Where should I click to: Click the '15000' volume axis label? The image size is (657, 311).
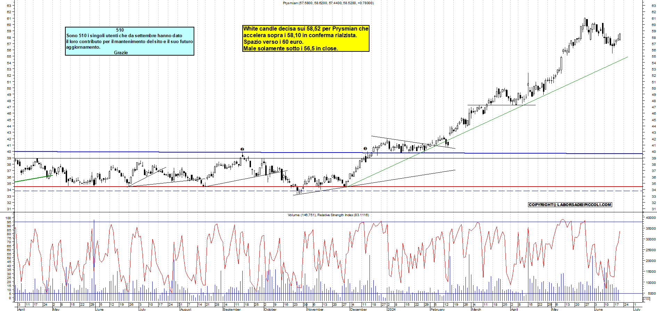tap(651, 272)
